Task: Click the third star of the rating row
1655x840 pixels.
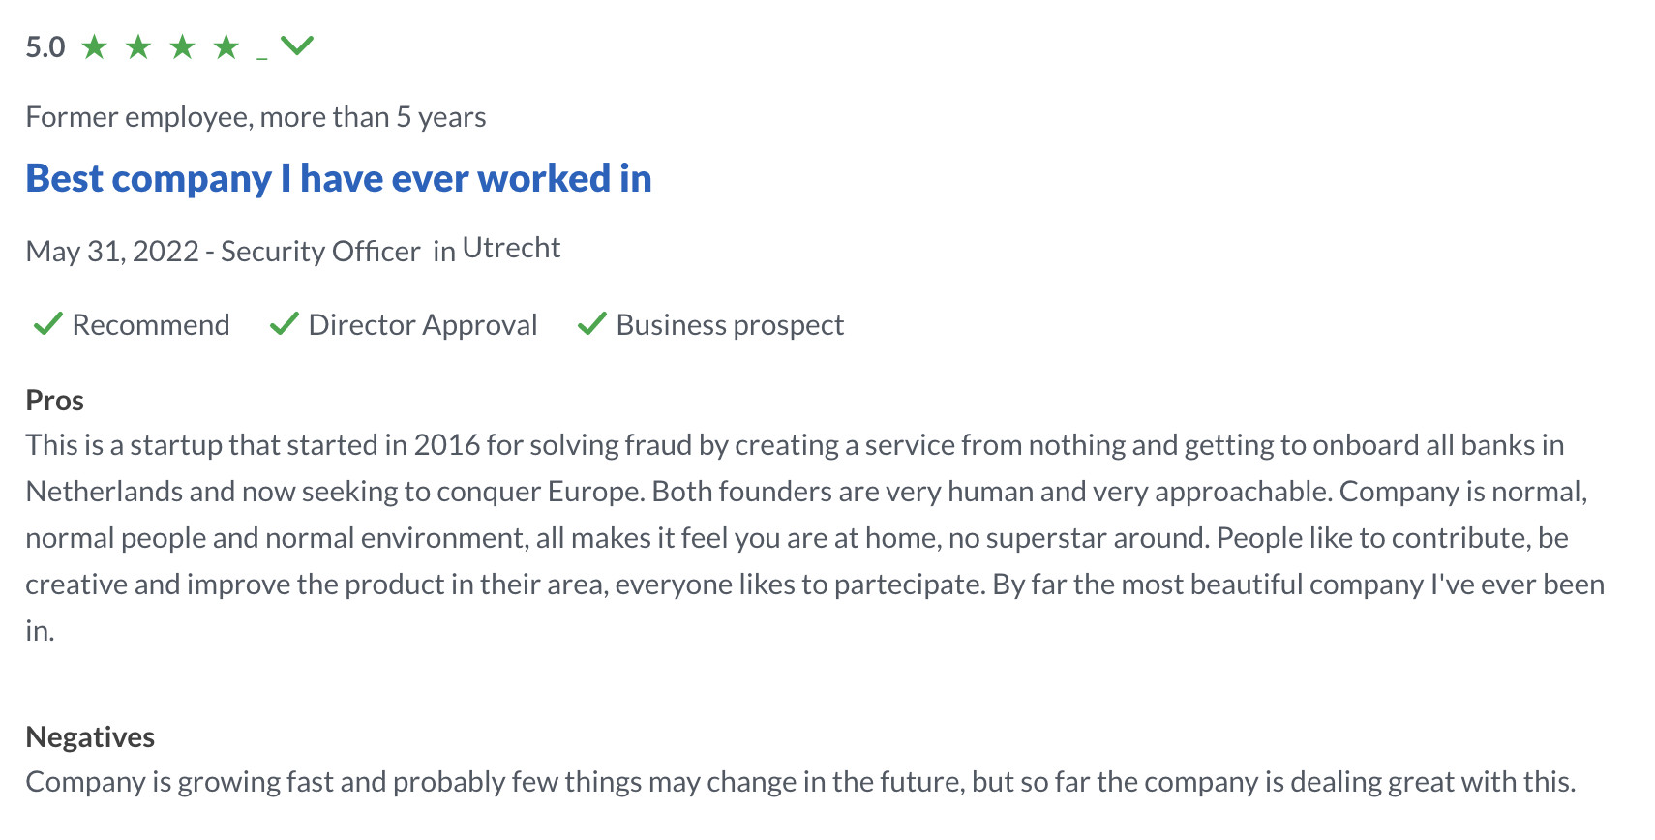Action: [x=182, y=45]
